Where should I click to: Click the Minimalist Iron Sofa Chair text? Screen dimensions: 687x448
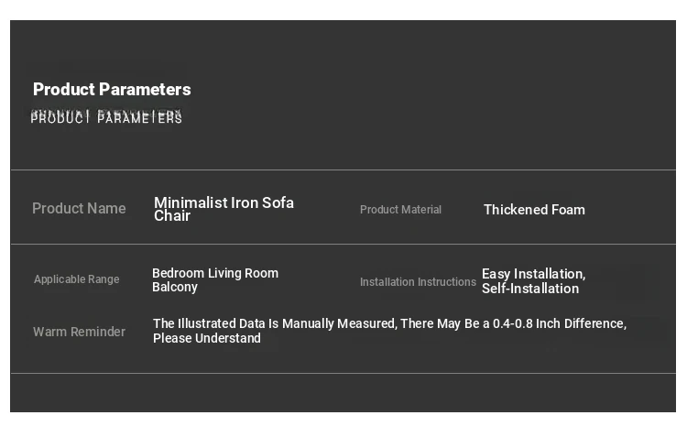(224, 209)
